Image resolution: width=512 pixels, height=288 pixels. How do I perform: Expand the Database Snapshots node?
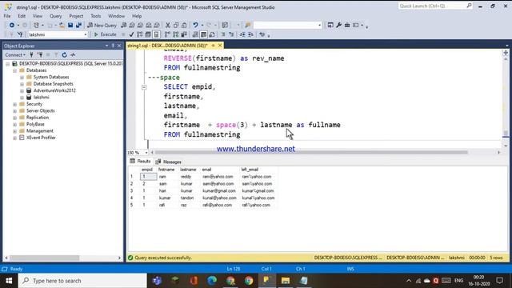[x=22, y=84]
